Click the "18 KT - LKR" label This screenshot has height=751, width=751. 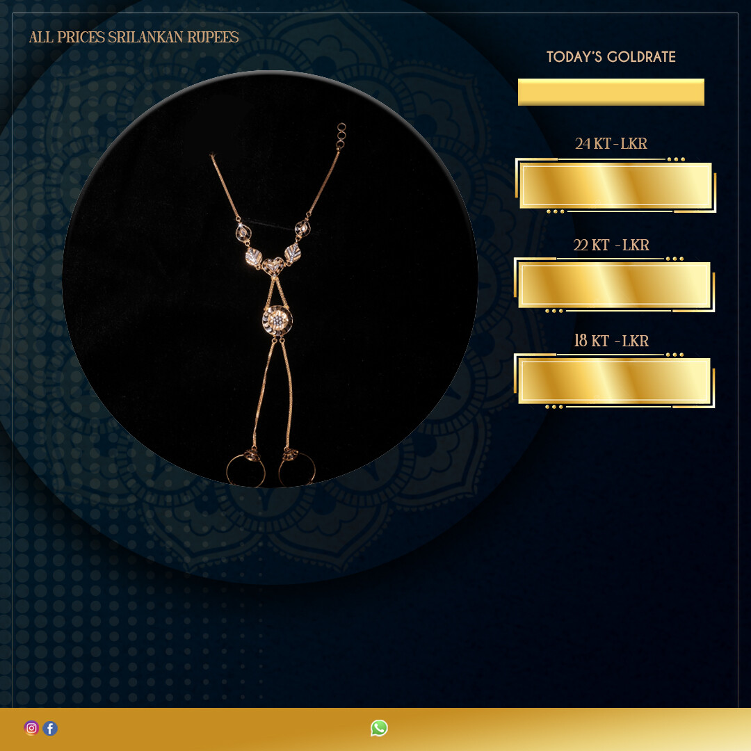coord(611,341)
